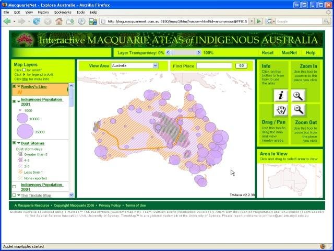Toggle Dust Storms layer checkbox
The image size is (334, 251).
coord(14,143)
